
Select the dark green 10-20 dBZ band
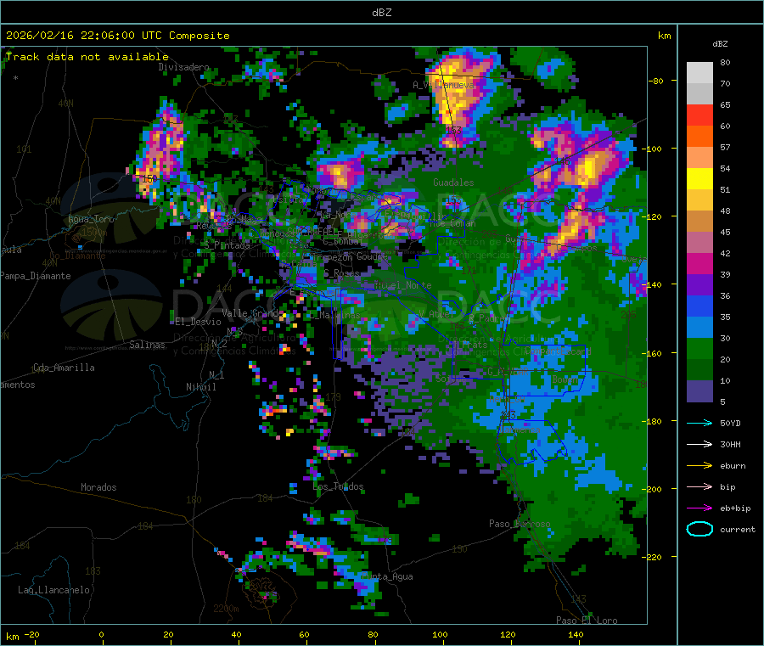pos(699,370)
